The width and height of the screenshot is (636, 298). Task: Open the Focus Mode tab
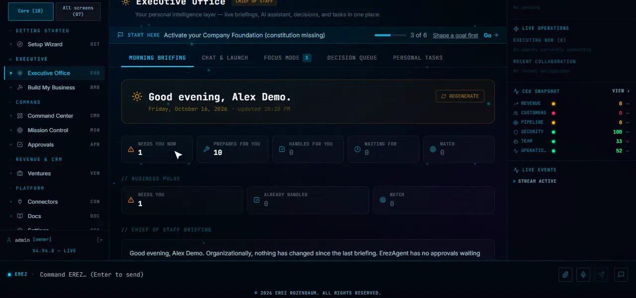pos(288,58)
